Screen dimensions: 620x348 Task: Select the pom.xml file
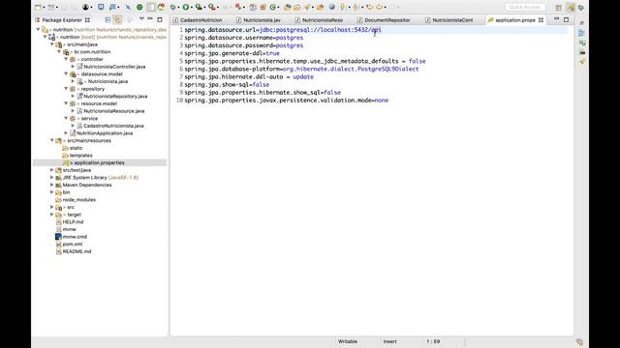[x=73, y=245]
